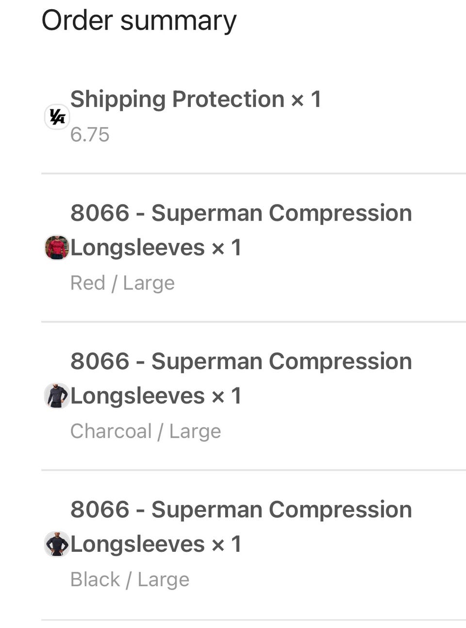Open the Superman Compression item above Charcoal / Large
466x628 pixels.
pos(241,378)
